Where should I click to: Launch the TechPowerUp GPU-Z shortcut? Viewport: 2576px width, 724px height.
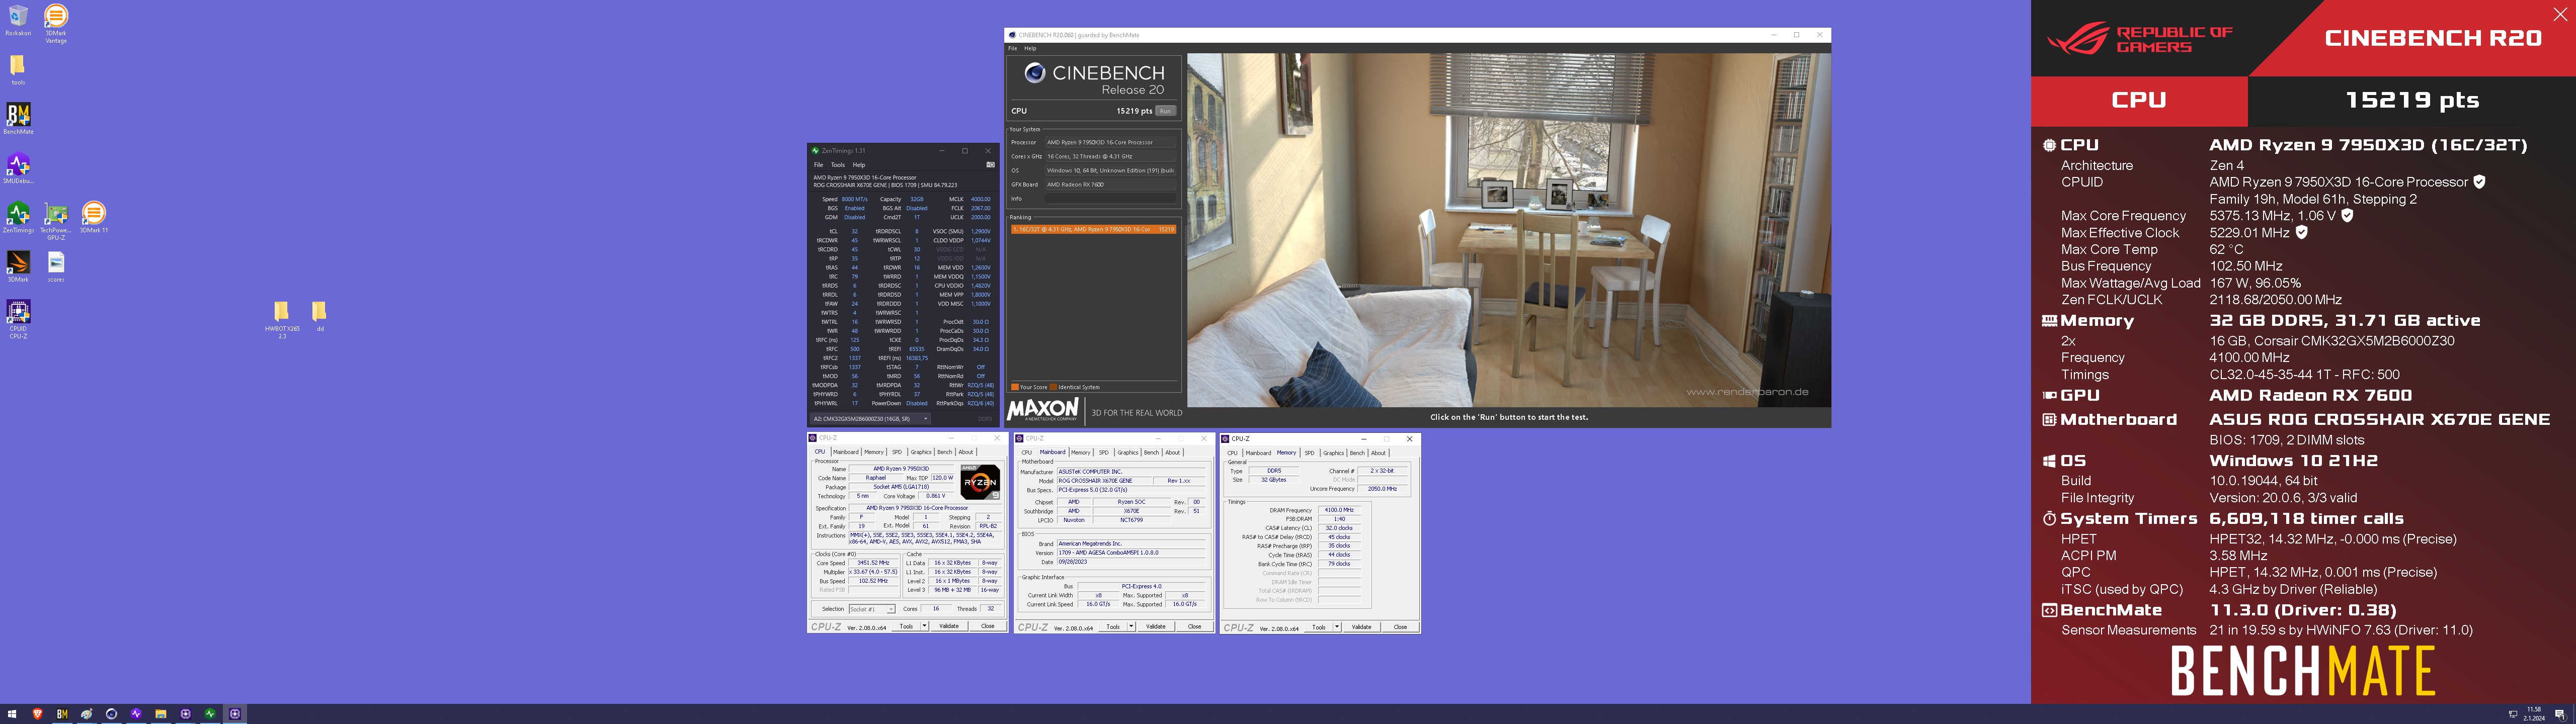(x=56, y=220)
